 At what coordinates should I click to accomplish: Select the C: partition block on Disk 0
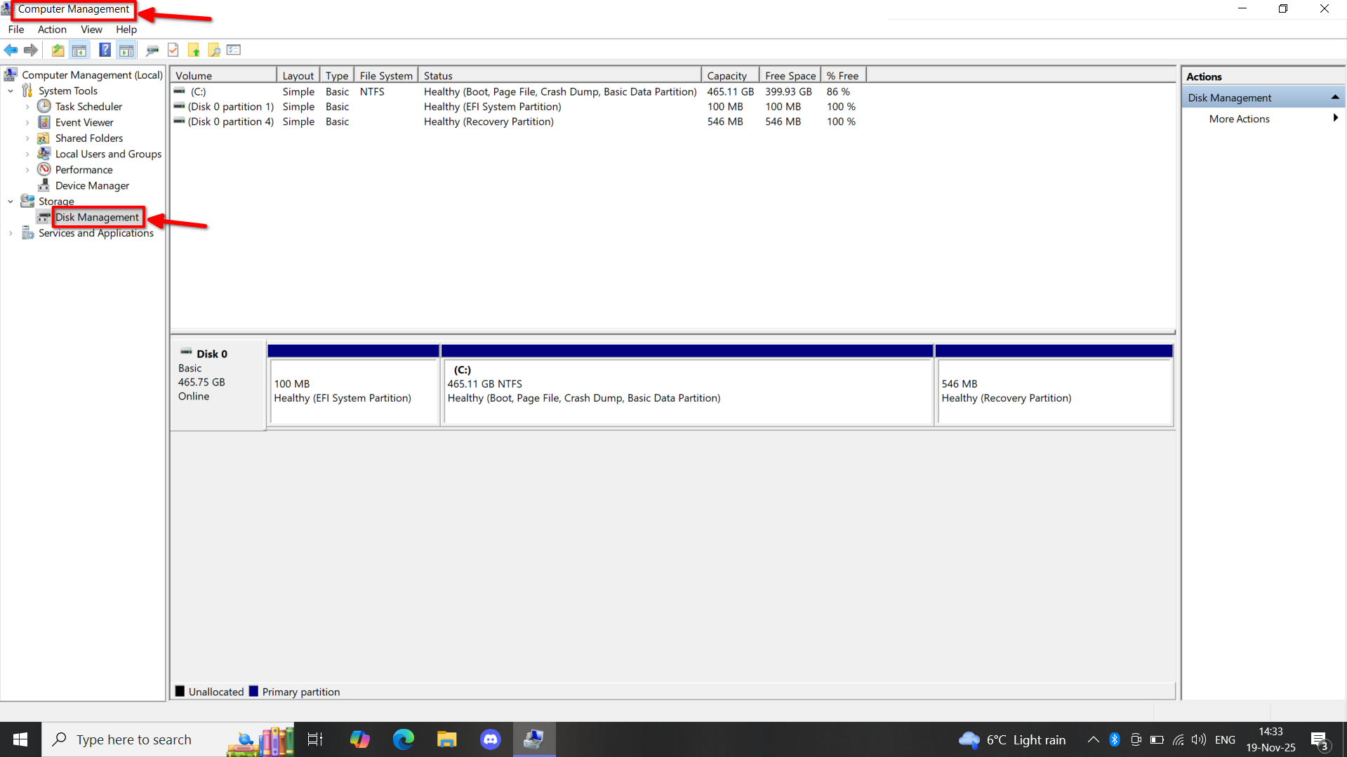tap(687, 391)
